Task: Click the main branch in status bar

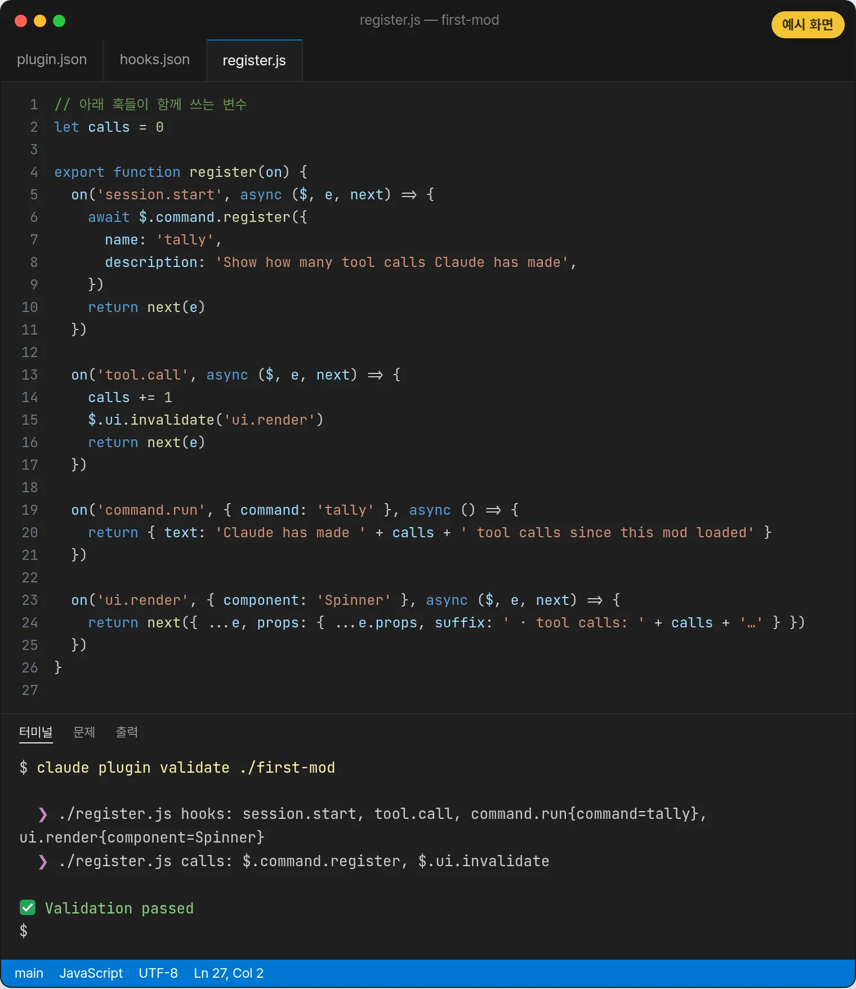Action: click(29, 973)
